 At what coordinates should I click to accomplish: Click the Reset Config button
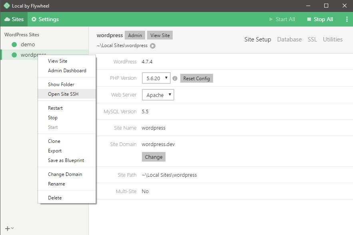pyautogui.click(x=197, y=79)
